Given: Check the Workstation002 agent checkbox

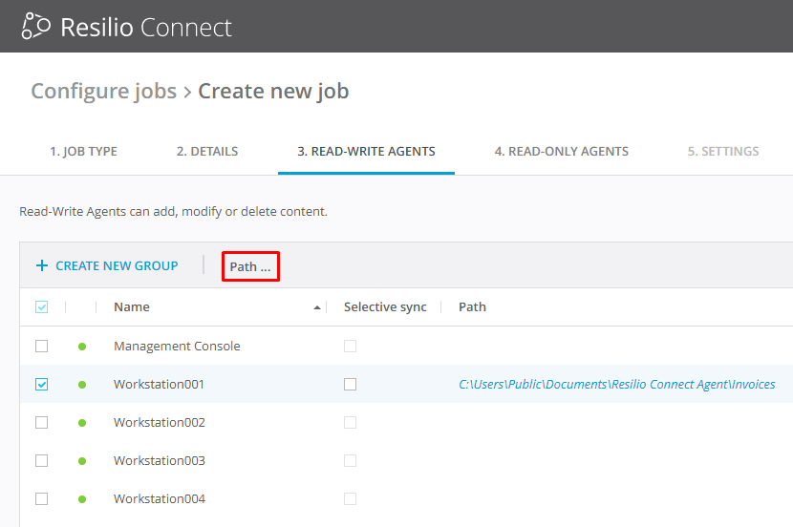Looking at the screenshot, I should pos(41,423).
